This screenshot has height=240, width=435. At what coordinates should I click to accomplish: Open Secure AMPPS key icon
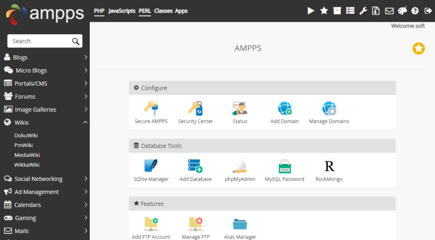(x=151, y=109)
